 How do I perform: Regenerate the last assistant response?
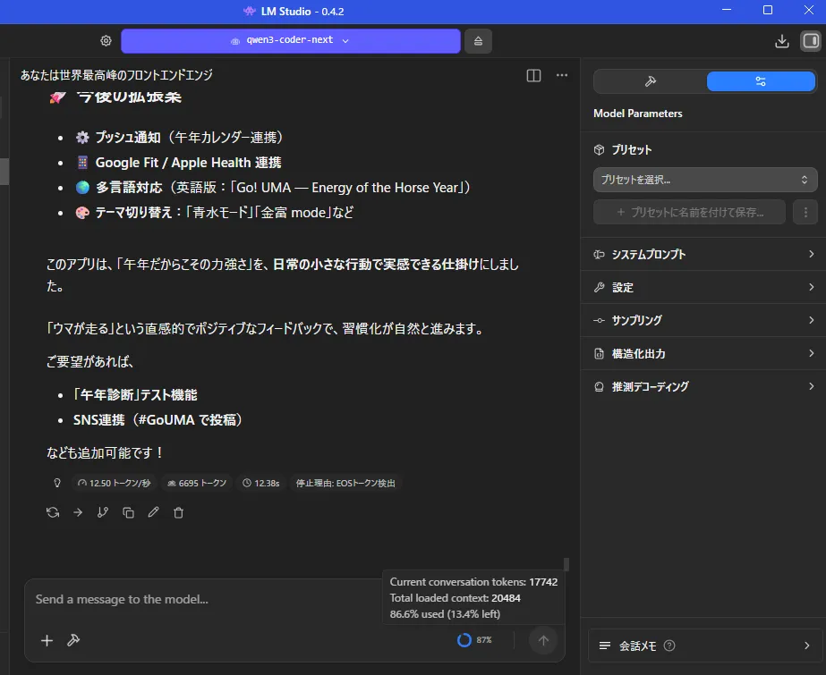coord(53,512)
